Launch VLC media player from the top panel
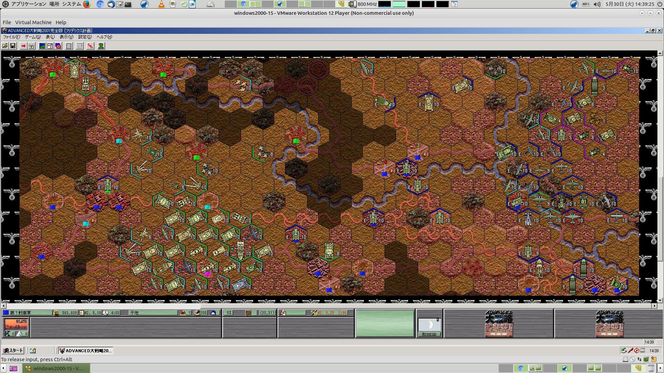664x373 pixels. [x=161, y=4]
